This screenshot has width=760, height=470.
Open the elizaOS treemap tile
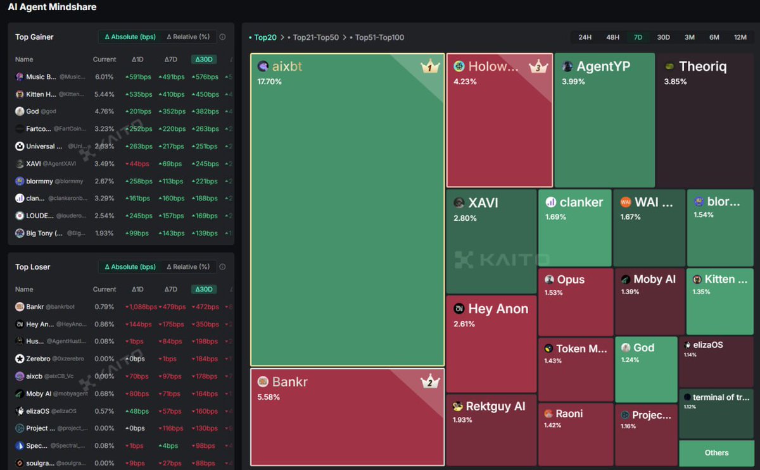(x=716, y=362)
